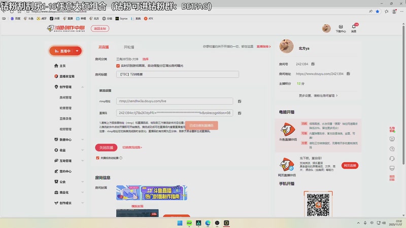Open 直播百宝箱 in the sidebar
The image size is (406, 228).
pyautogui.click(x=64, y=77)
